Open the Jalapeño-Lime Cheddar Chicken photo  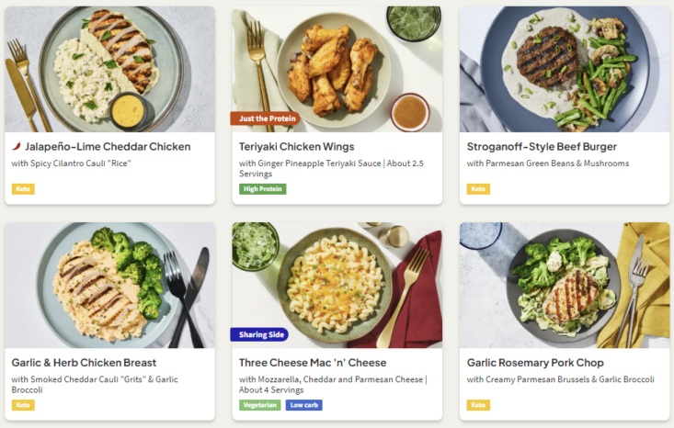click(x=109, y=69)
